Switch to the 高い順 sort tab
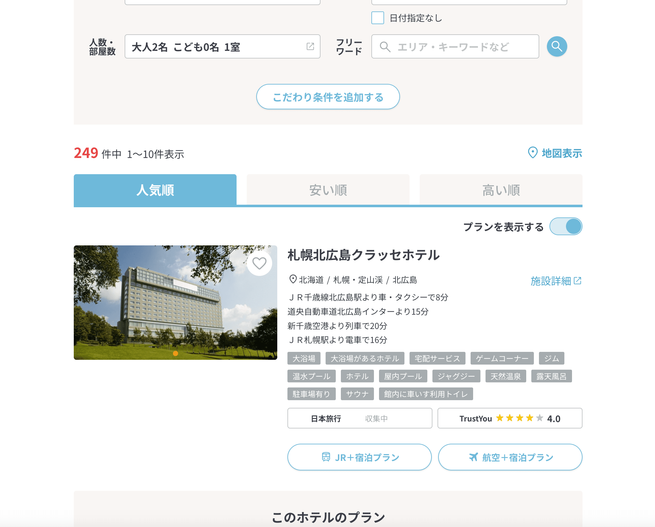Screen dimensions: 655x527 point(501,190)
